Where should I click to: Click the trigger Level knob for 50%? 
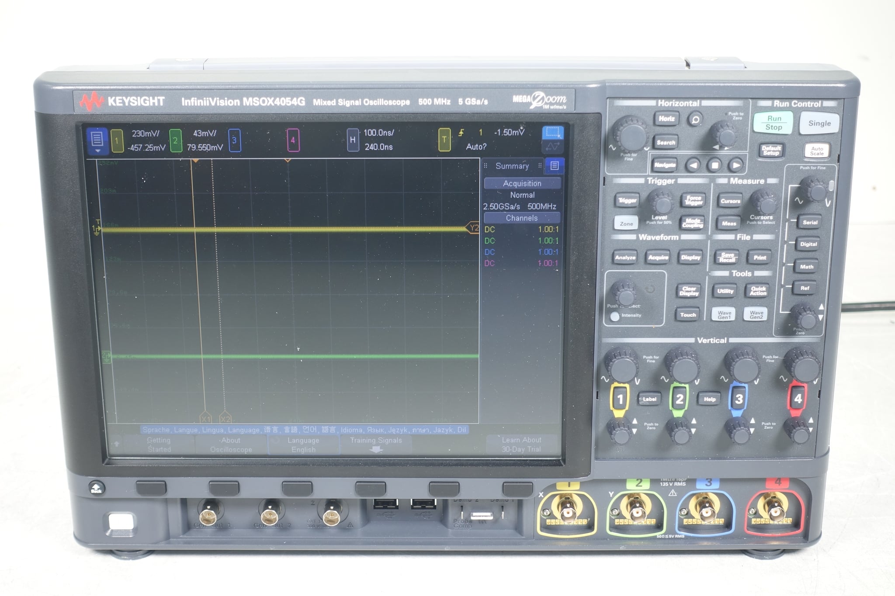point(660,202)
